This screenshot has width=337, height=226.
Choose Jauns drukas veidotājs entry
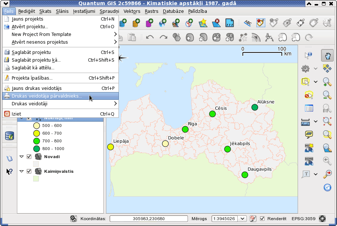click(60, 88)
